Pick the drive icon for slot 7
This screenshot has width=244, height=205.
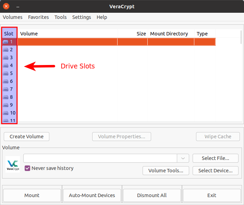[6, 89]
